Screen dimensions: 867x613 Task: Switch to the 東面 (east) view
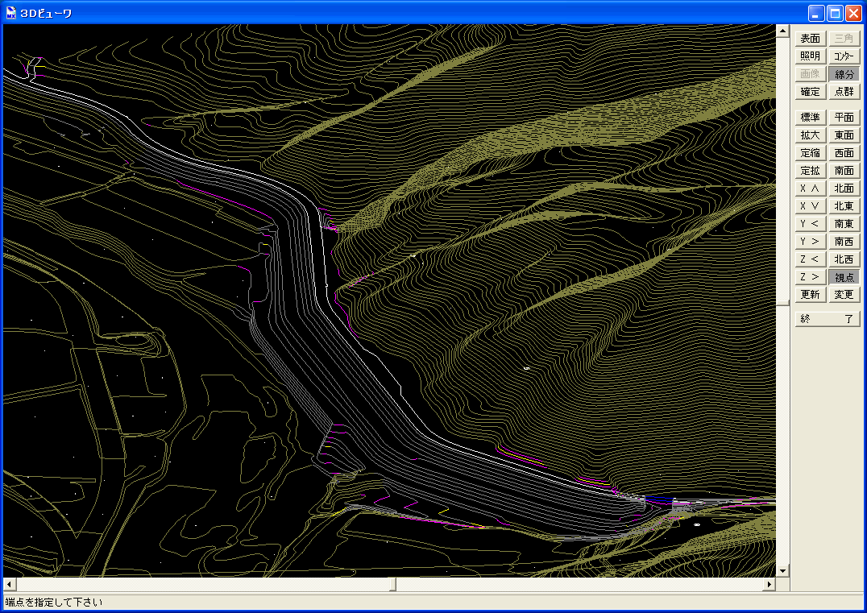844,135
